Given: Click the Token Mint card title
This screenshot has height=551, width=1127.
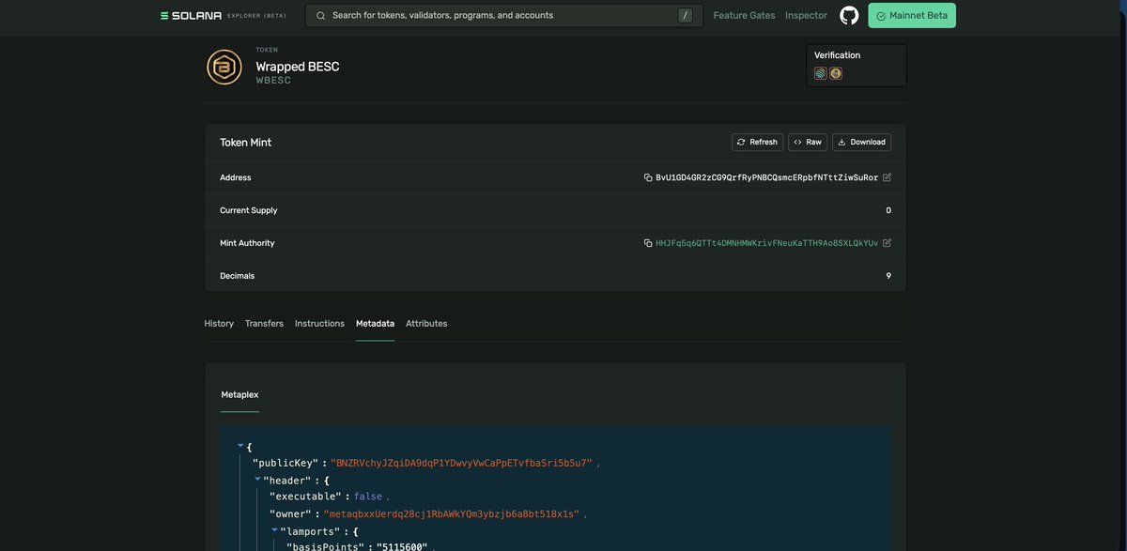Looking at the screenshot, I should 245,143.
